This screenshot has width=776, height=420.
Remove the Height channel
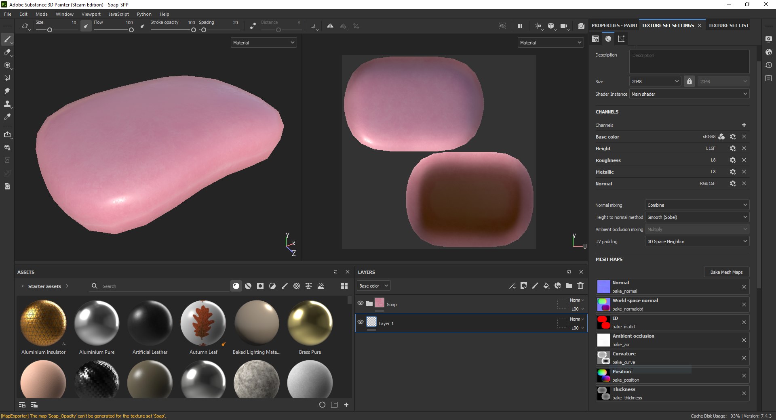point(744,148)
